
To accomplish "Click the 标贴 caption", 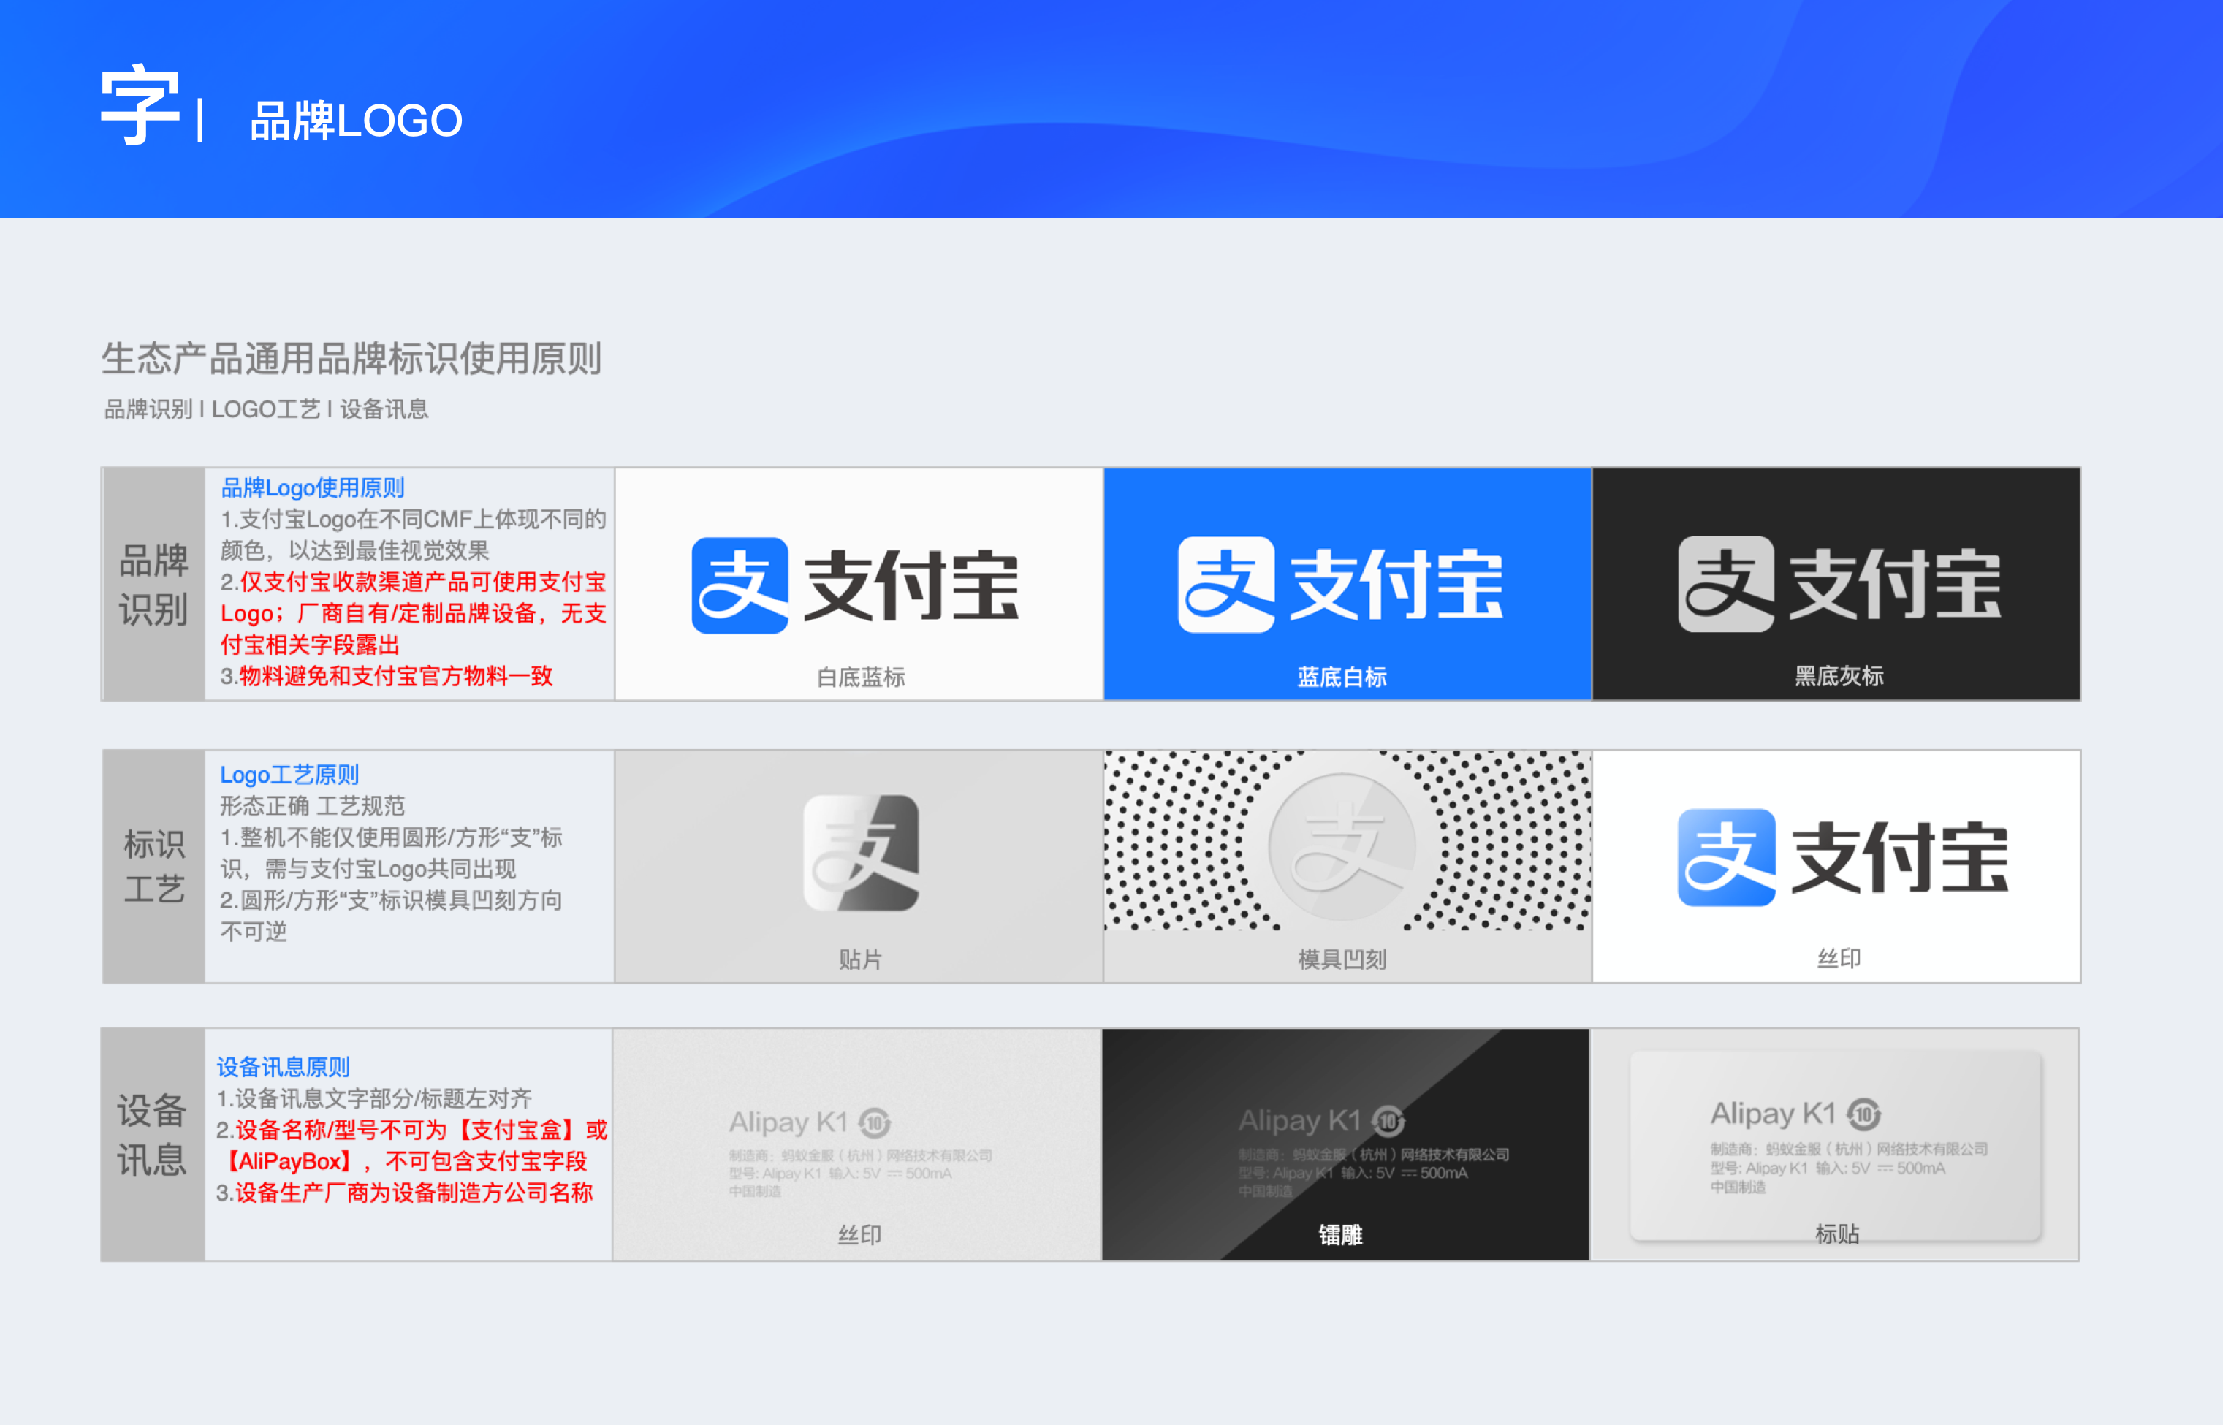I will (x=1836, y=1234).
